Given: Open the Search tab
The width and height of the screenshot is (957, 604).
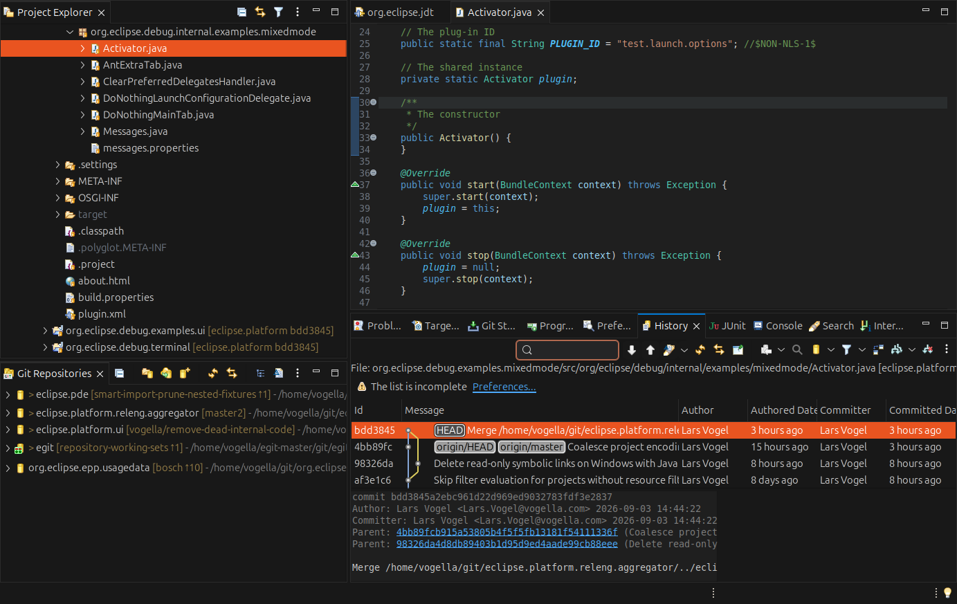Looking at the screenshot, I should (x=831, y=326).
